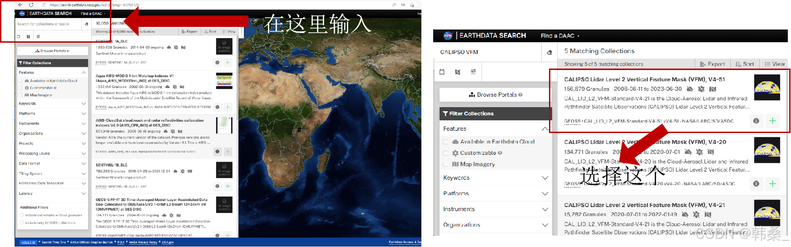The image size is (791, 247).
Task: Open CALIPSO V4-51 collection thumbnail image
Action: click(767, 87)
